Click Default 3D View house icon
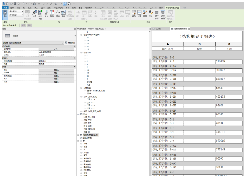The width and height of the screenshot is (248, 179). (56, 4)
